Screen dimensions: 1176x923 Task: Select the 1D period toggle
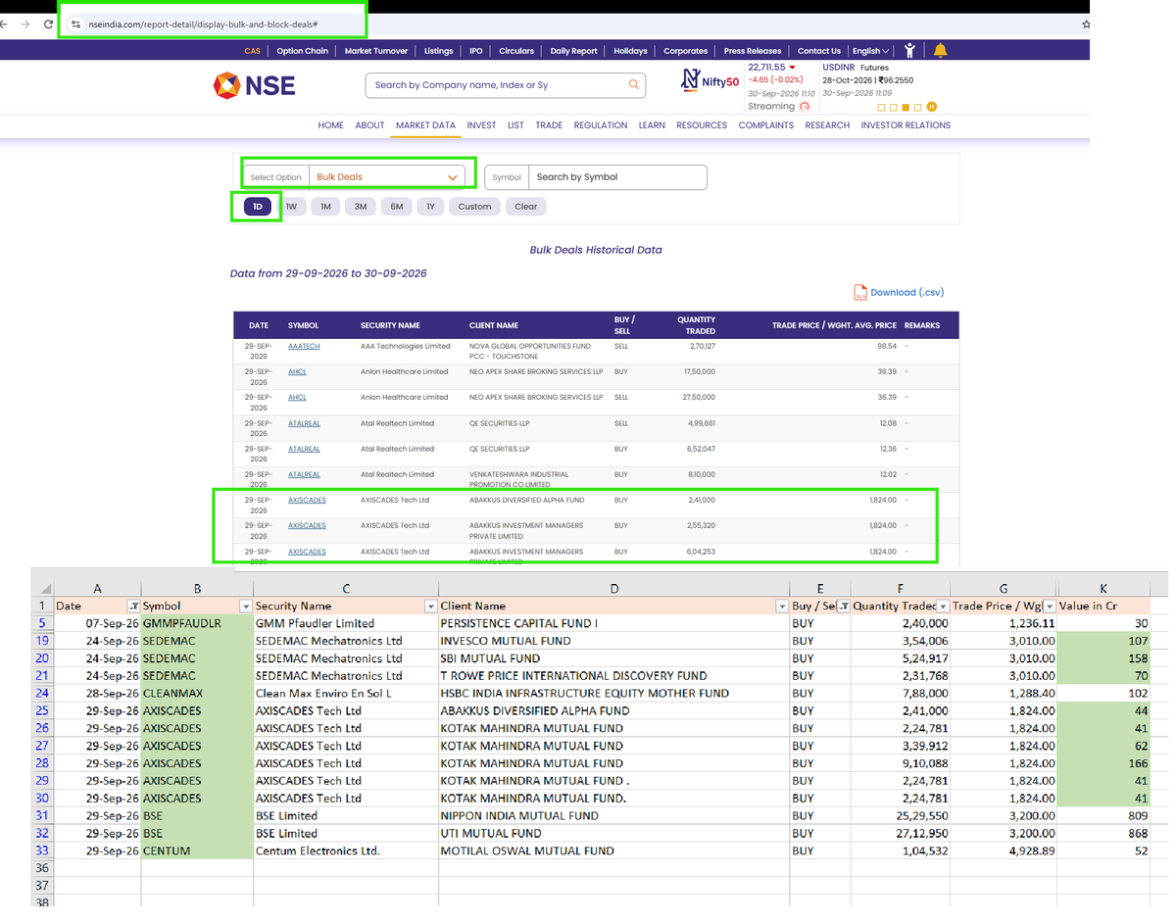point(257,207)
